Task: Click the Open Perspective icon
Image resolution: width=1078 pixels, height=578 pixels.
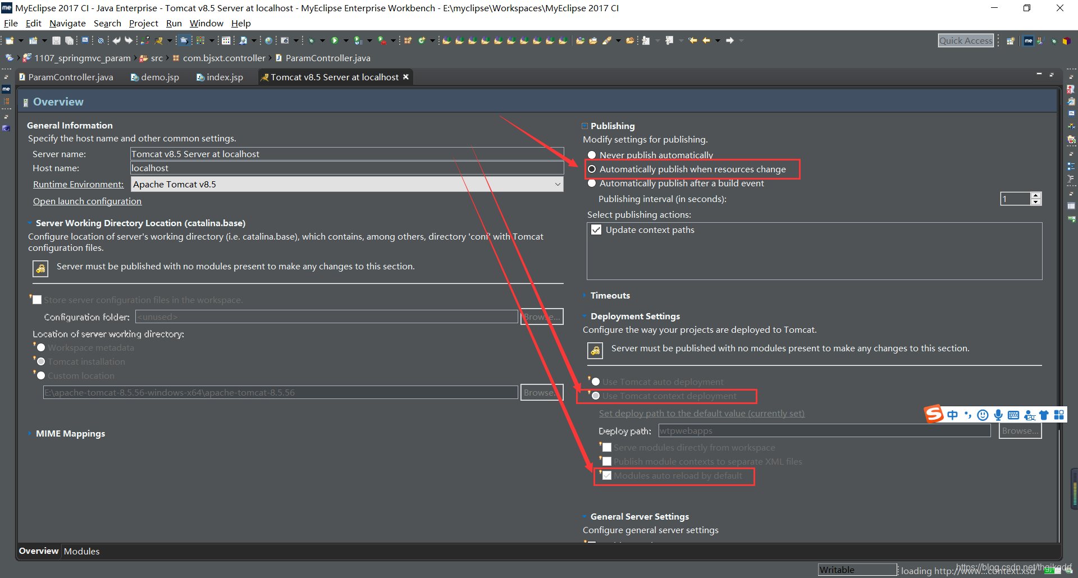Action: tap(1011, 40)
